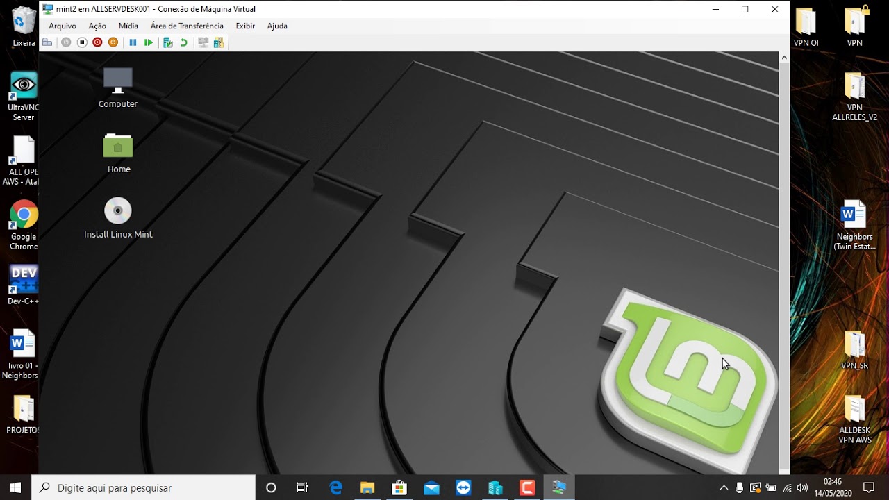Open the Área de Transferência menu
Viewport: 889px width, 500px height.
point(187,26)
